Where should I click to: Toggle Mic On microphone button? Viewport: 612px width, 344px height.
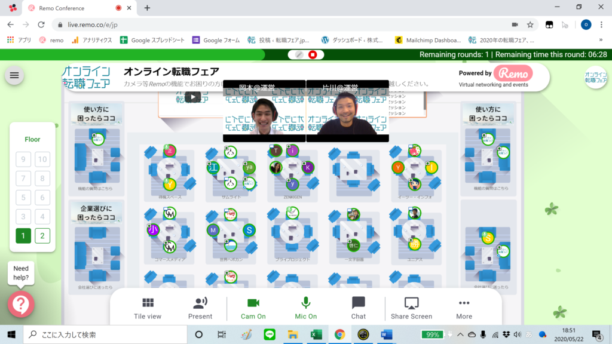(x=305, y=308)
